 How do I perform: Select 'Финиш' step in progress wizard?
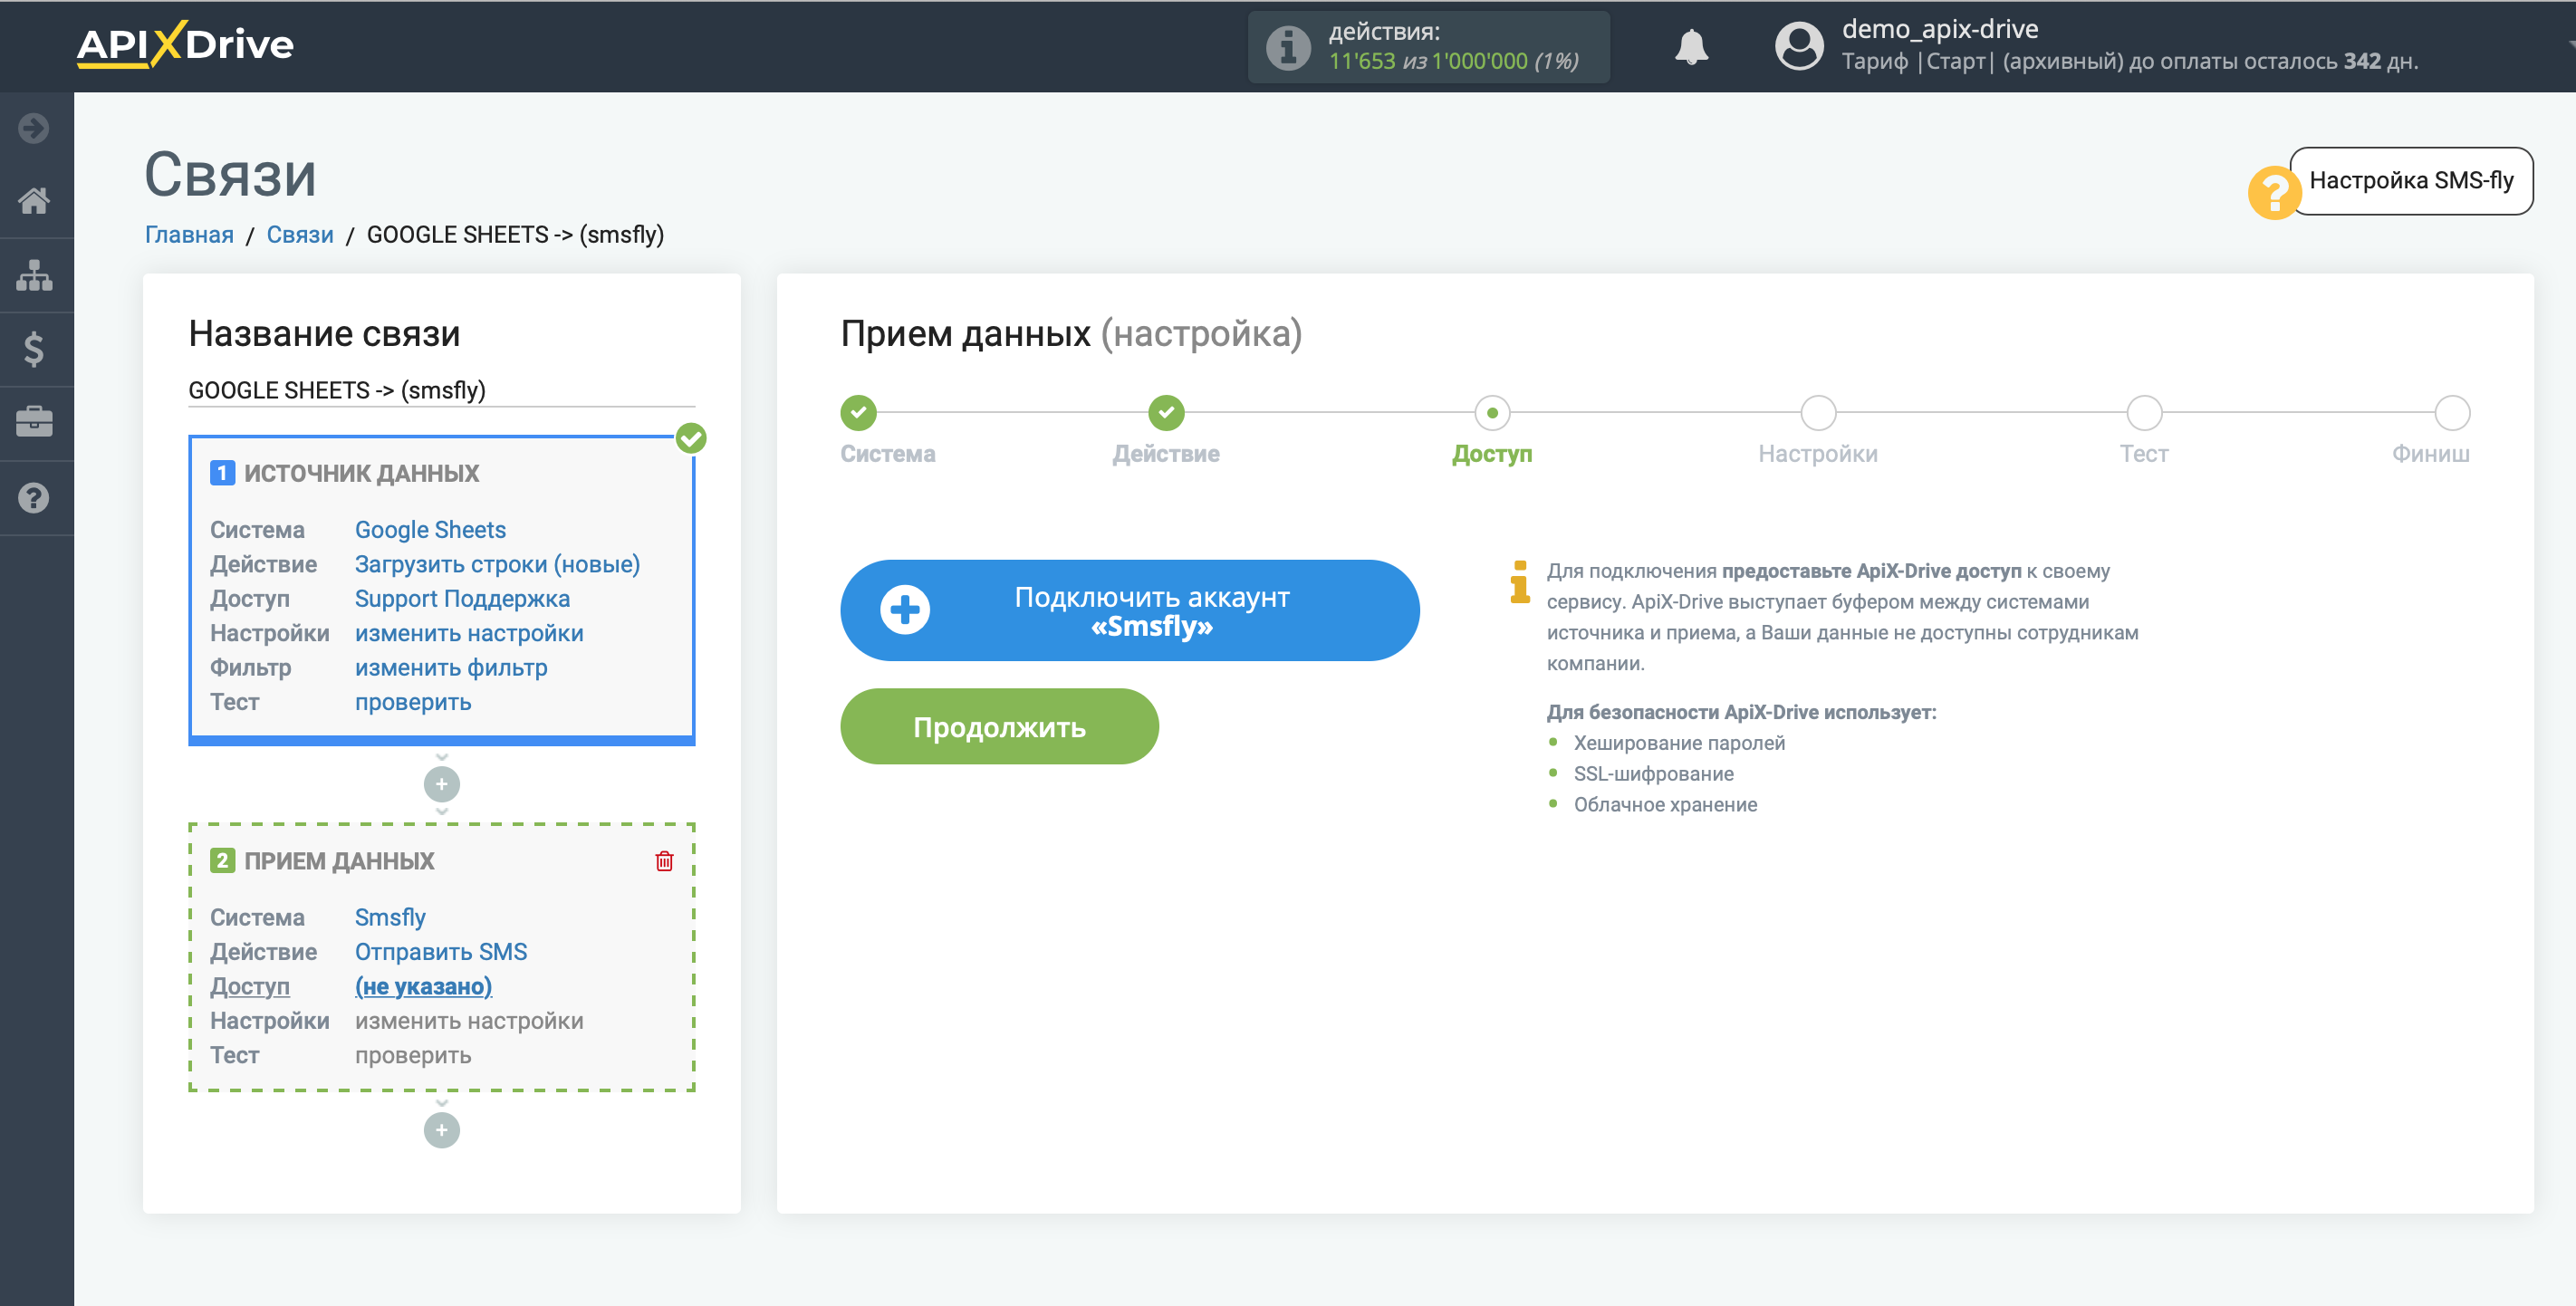click(x=2452, y=412)
